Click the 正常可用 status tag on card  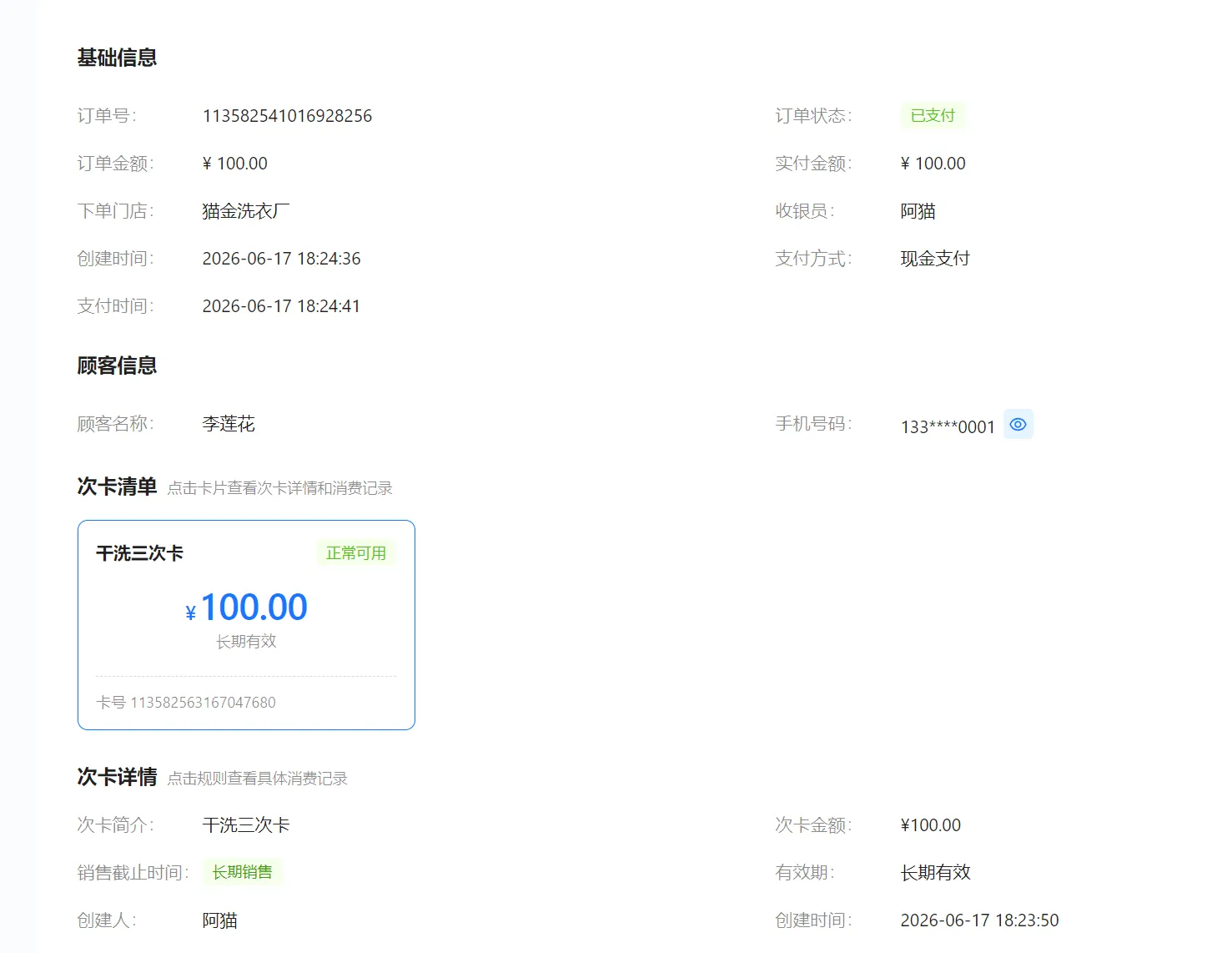pyautogui.click(x=356, y=553)
